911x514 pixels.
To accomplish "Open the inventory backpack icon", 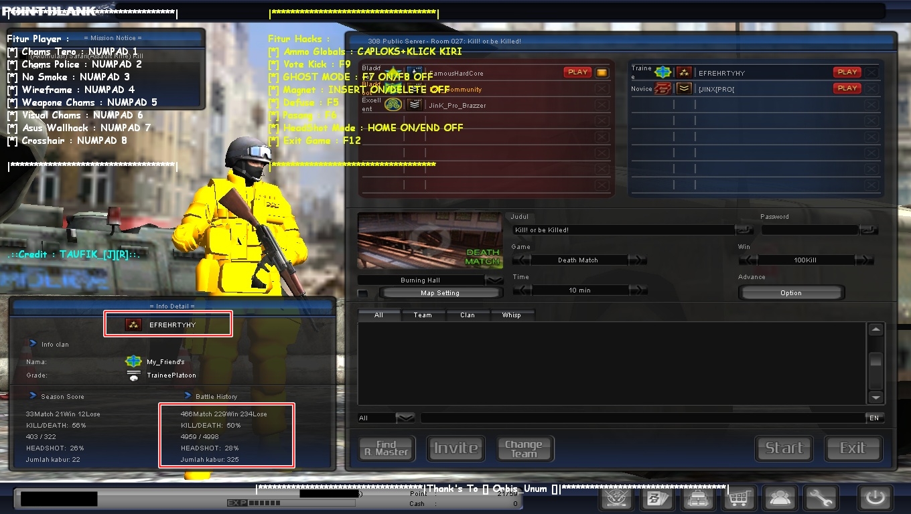I will point(698,499).
